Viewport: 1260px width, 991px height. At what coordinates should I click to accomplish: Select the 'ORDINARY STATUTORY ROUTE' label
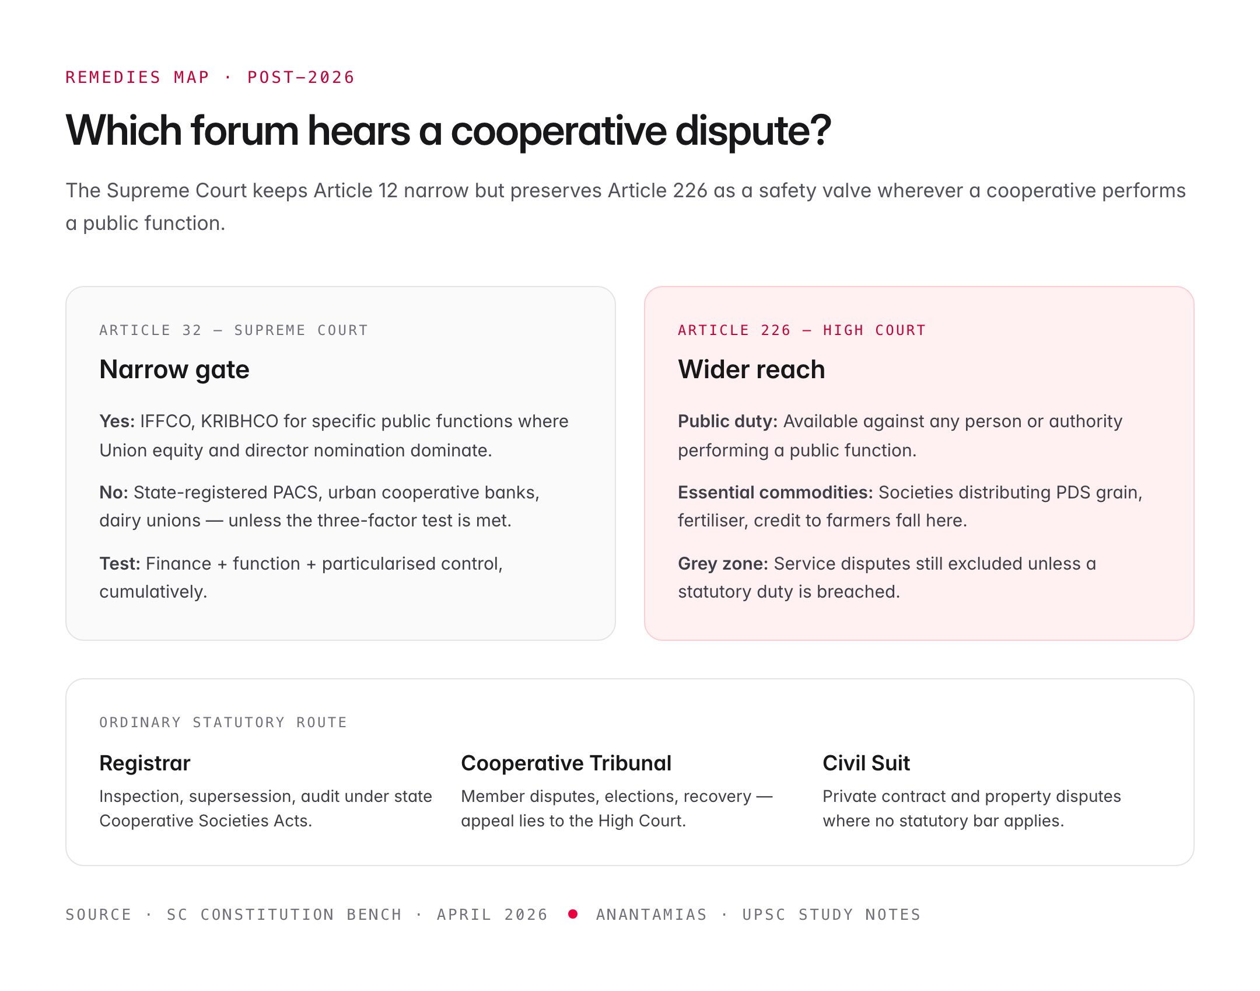(223, 723)
